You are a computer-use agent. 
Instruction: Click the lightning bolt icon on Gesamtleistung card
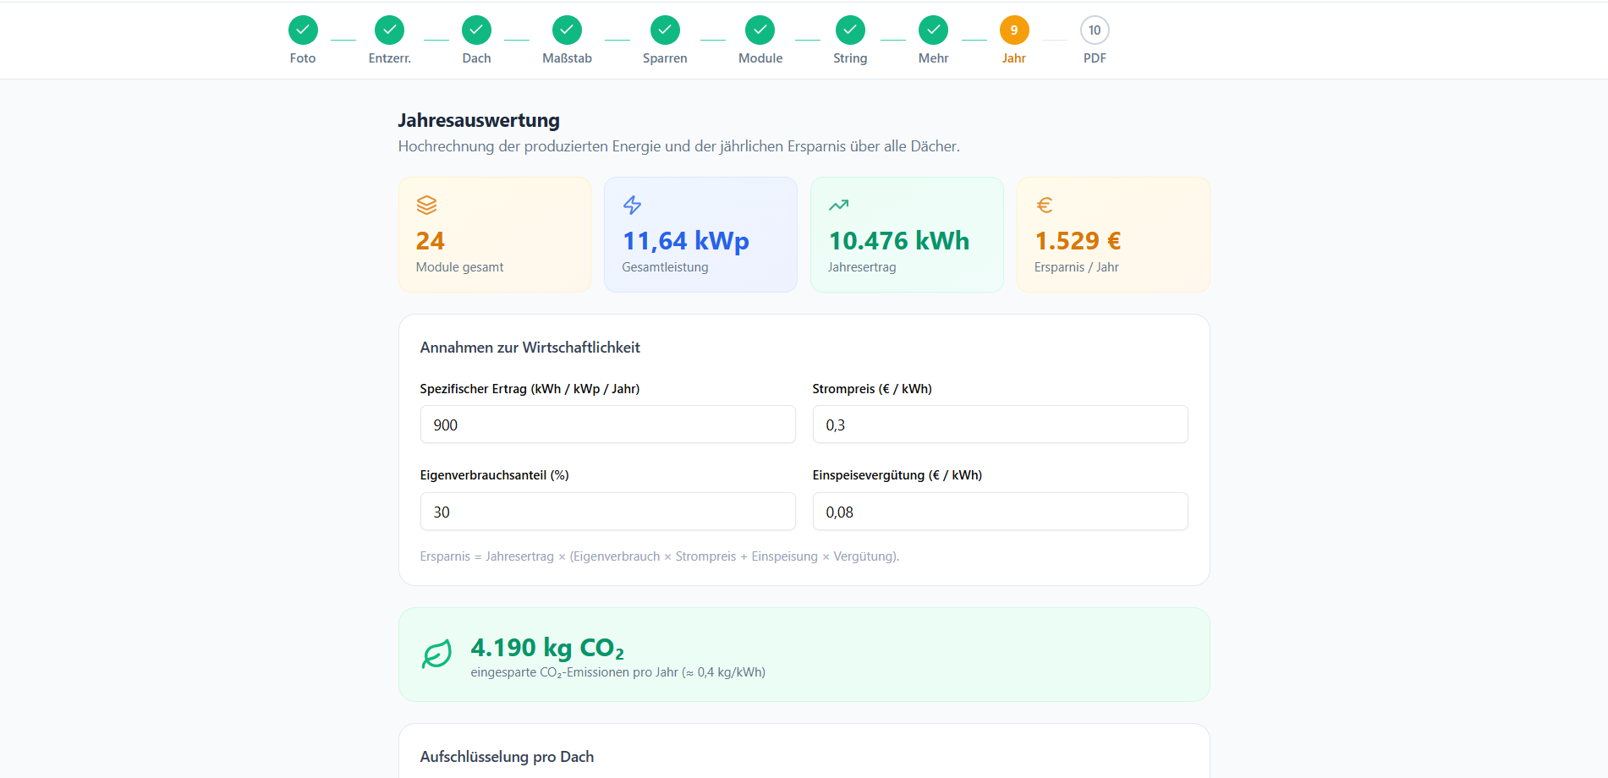point(632,205)
